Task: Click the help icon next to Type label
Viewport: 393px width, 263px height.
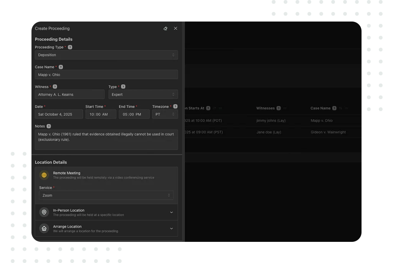Action: (x=123, y=87)
